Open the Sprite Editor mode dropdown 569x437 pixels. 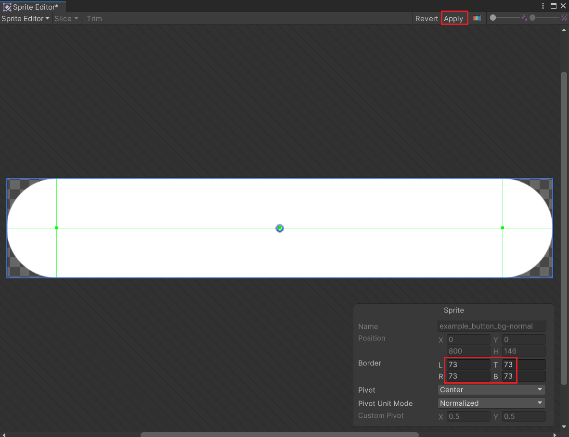pos(26,18)
